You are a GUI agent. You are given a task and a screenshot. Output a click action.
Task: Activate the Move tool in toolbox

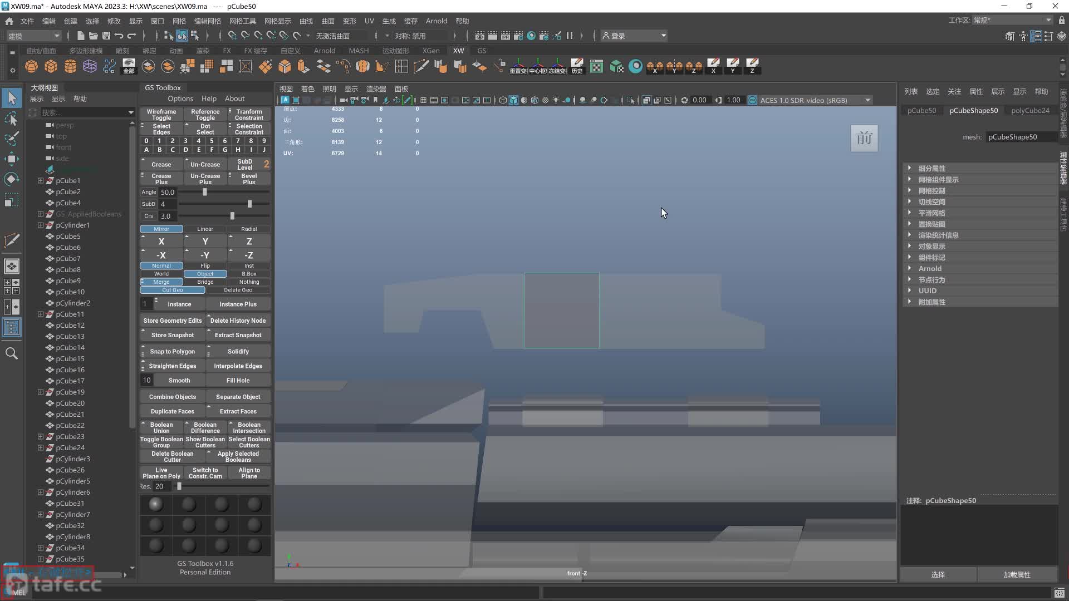(x=12, y=159)
